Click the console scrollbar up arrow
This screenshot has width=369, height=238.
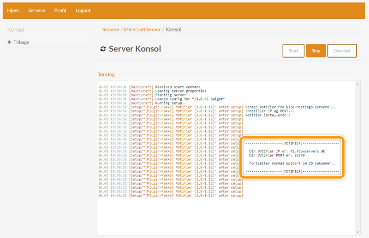(357, 84)
